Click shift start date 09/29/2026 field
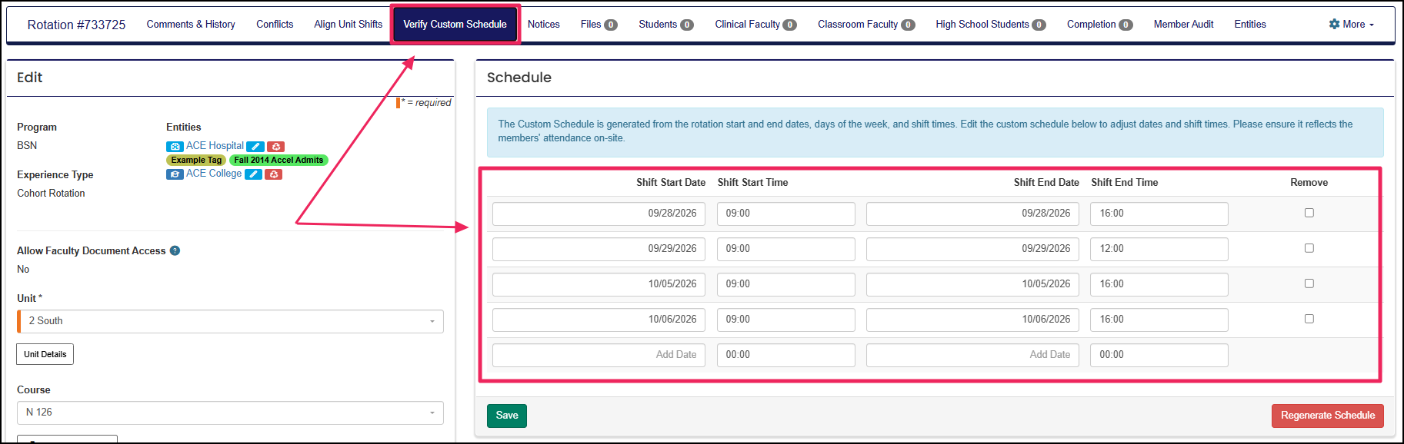Screen dimensions: 1404x444 pos(599,249)
